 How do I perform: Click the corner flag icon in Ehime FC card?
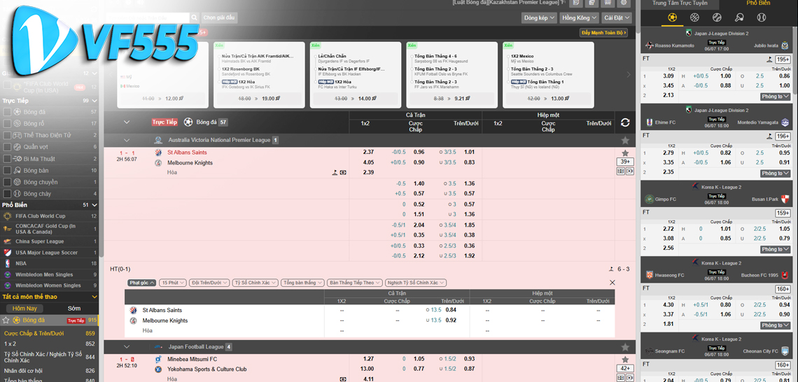point(769,136)
